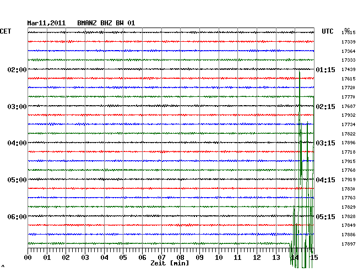
Task: Click the 12 minute axis label
Action: [x=257, y=258]
